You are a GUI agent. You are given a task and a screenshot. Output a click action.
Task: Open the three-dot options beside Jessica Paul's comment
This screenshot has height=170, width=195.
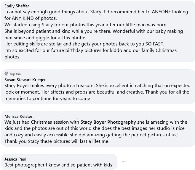click(x=124, y=162)
